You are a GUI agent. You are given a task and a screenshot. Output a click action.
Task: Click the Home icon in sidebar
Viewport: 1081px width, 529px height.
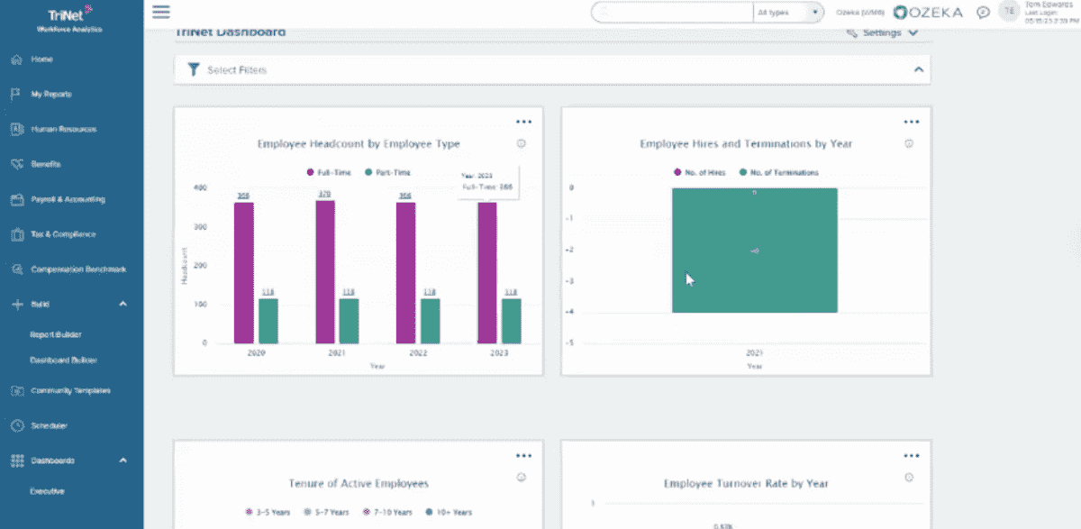16,59
